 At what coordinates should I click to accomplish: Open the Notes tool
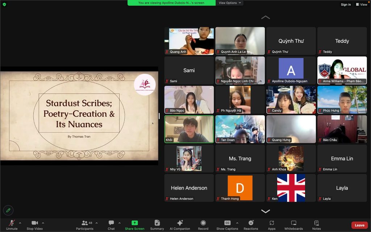[x=316, y=224]
